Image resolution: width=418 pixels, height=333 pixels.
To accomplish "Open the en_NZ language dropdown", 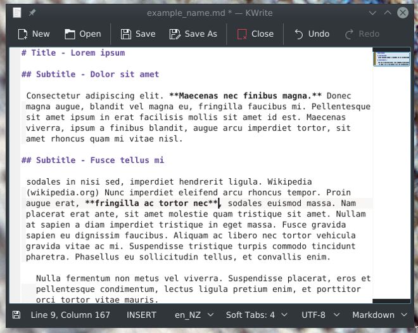I will point(193,315).
